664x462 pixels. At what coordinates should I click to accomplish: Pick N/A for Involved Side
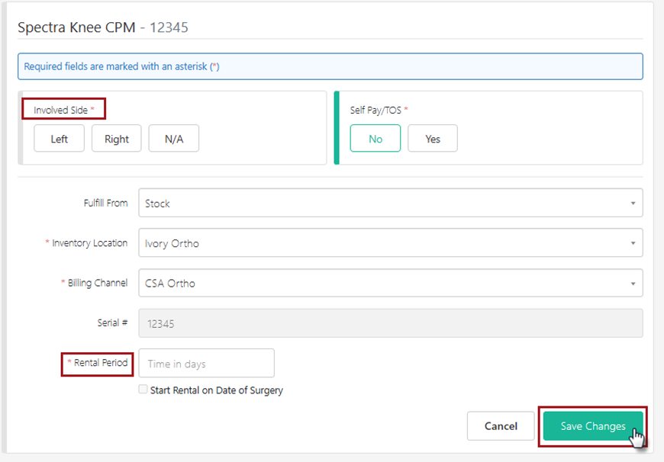tap(174, 139)
